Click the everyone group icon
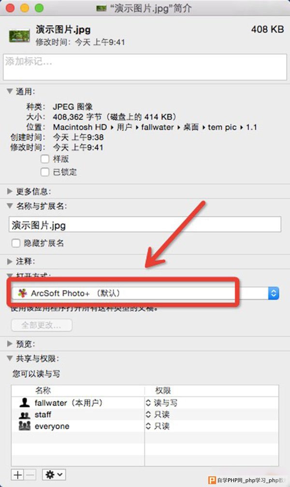 click(25, 426)
